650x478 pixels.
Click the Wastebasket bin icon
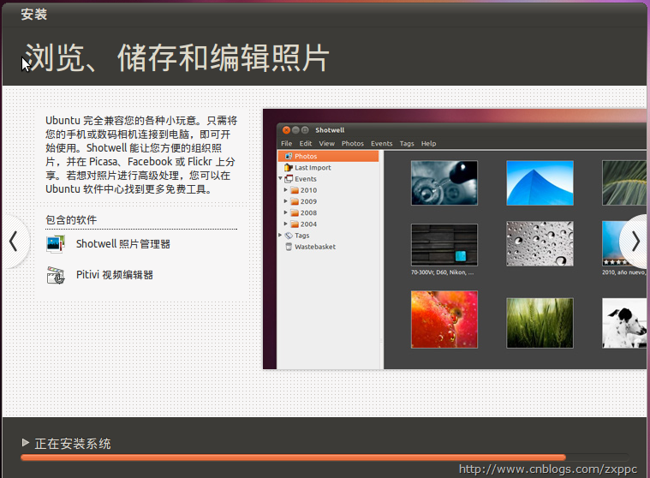point(289,247)
